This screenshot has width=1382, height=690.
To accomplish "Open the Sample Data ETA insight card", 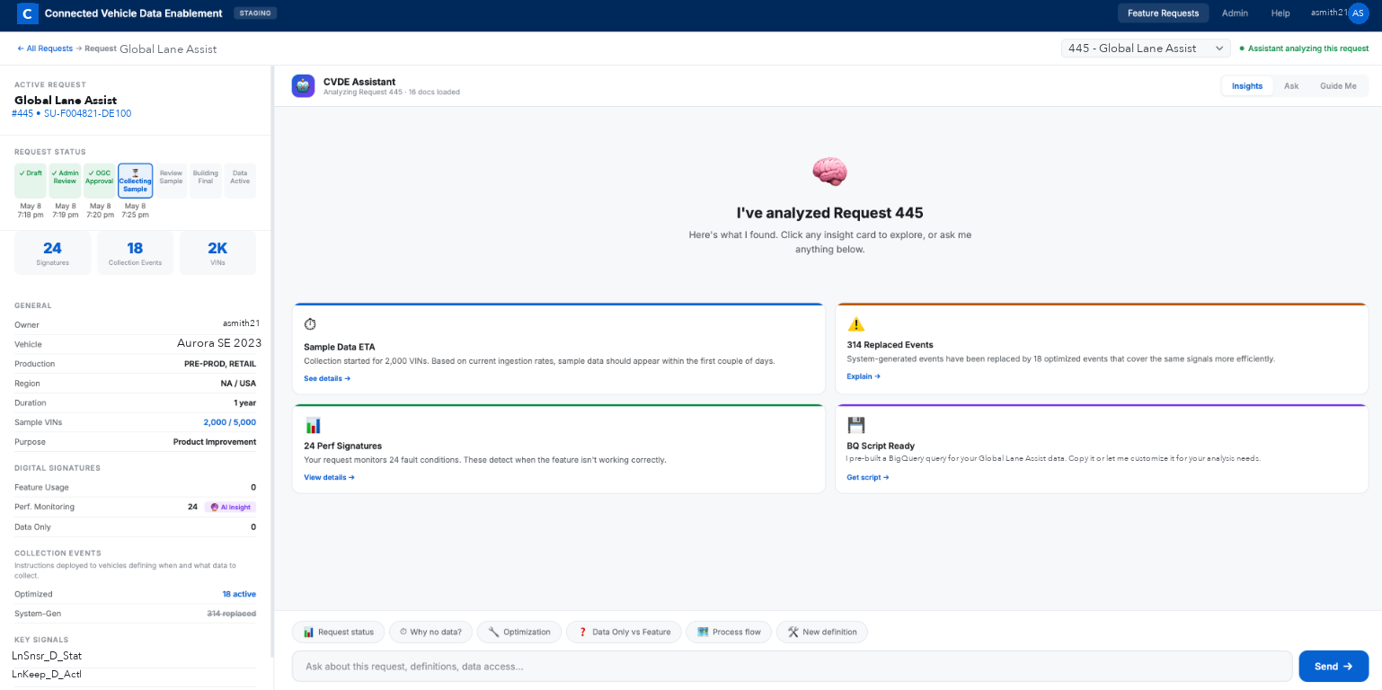I will [558, 349].
